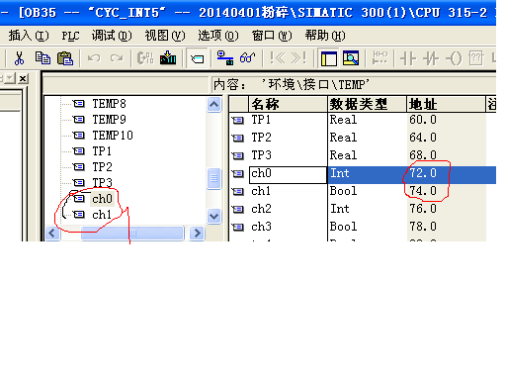Screen dimensions: 506x380
Task: Click the grayed new network icon
Action: coord(379,58)
